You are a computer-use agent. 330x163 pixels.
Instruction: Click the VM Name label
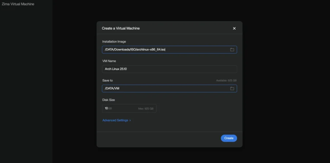(109, 61)
